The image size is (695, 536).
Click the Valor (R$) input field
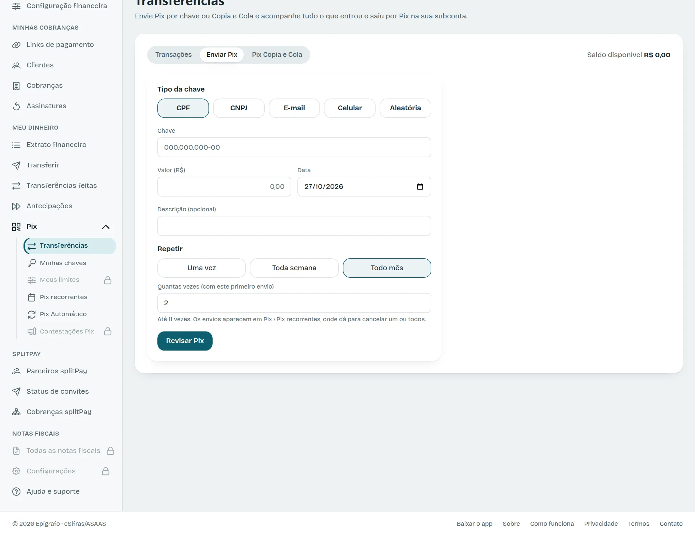224,186
